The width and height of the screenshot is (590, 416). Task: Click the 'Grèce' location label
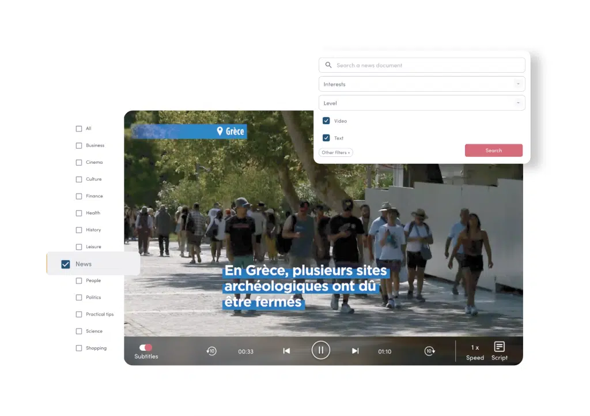[235, 131]
